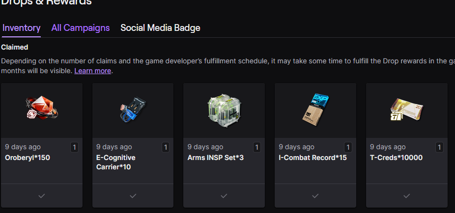Image resolution: width=455 pixels, height=213 pixels.
Task: Click the Oroberyl*150 reward title
Action: [x=28, y=158]
